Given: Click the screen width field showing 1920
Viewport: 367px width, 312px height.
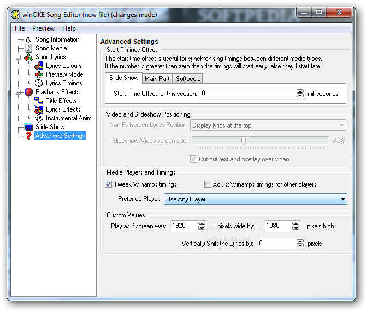Looking at the screenshot, I should tap(185, 226).
